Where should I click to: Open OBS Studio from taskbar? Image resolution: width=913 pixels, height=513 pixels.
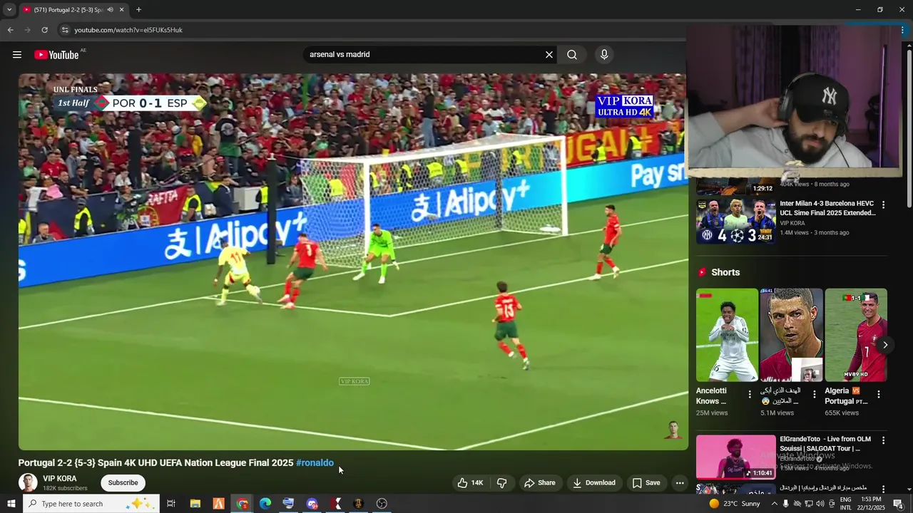click(382, 504)
